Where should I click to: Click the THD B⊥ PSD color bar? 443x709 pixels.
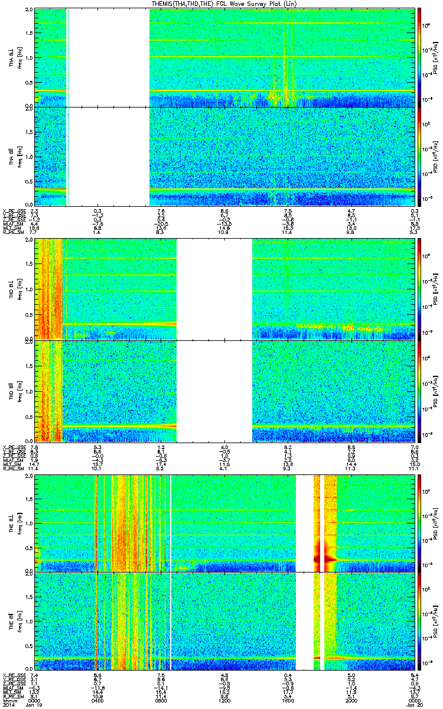click(x=420, y=288)
